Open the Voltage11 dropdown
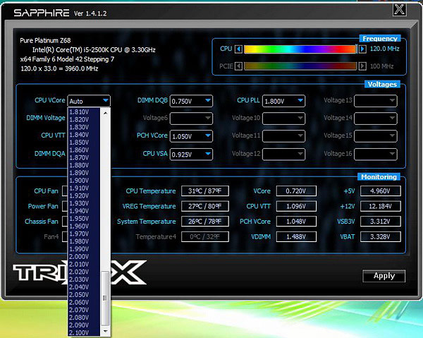This screenshot has height=338, width=423. tap(284, 136)
